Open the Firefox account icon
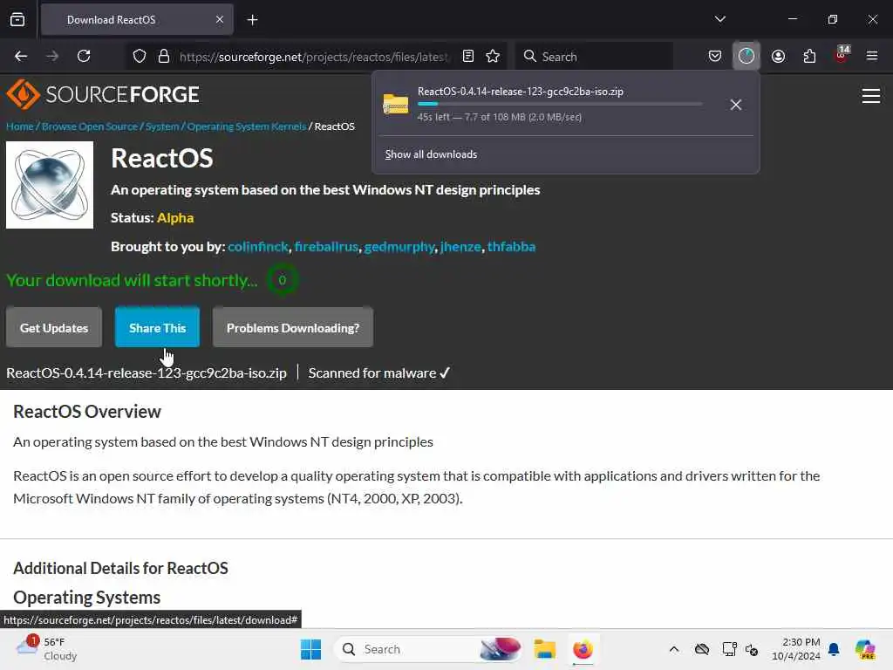Screen dimensions: 893x670 pos(778,56)
